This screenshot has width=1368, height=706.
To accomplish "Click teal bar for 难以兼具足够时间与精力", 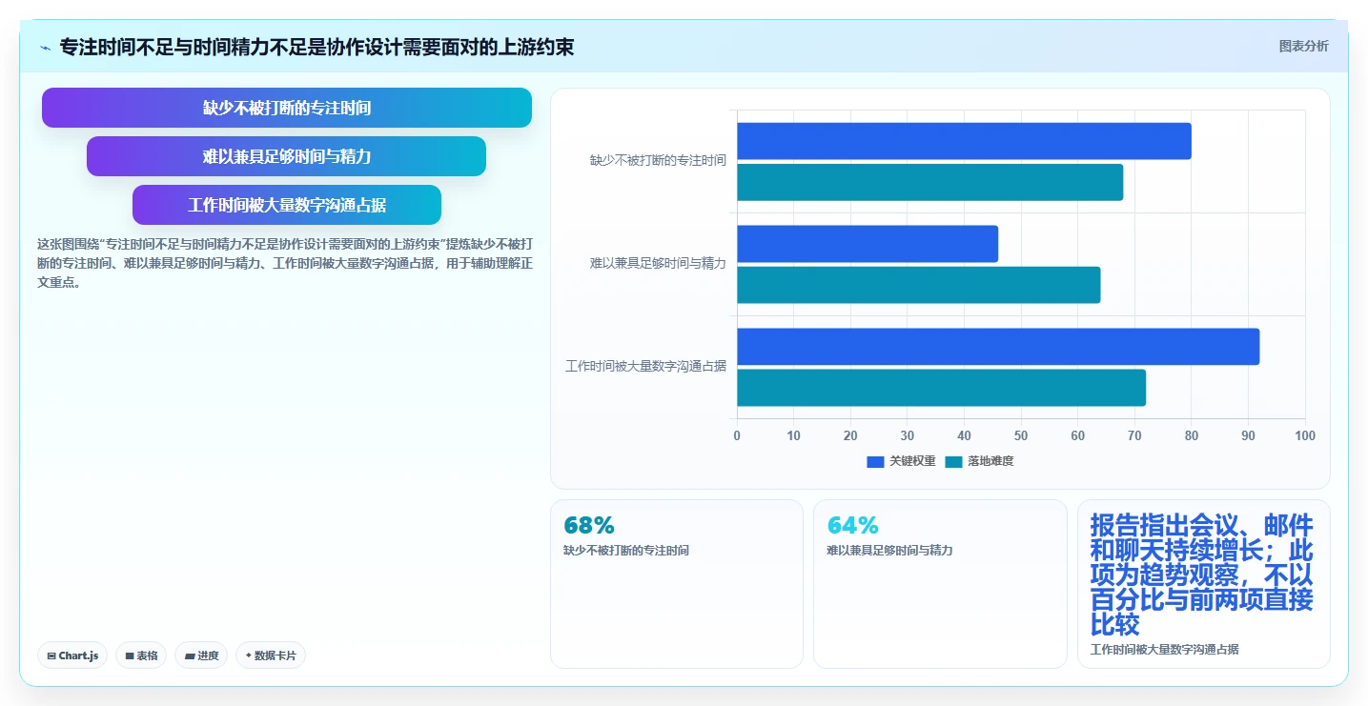I will (918, 285).
